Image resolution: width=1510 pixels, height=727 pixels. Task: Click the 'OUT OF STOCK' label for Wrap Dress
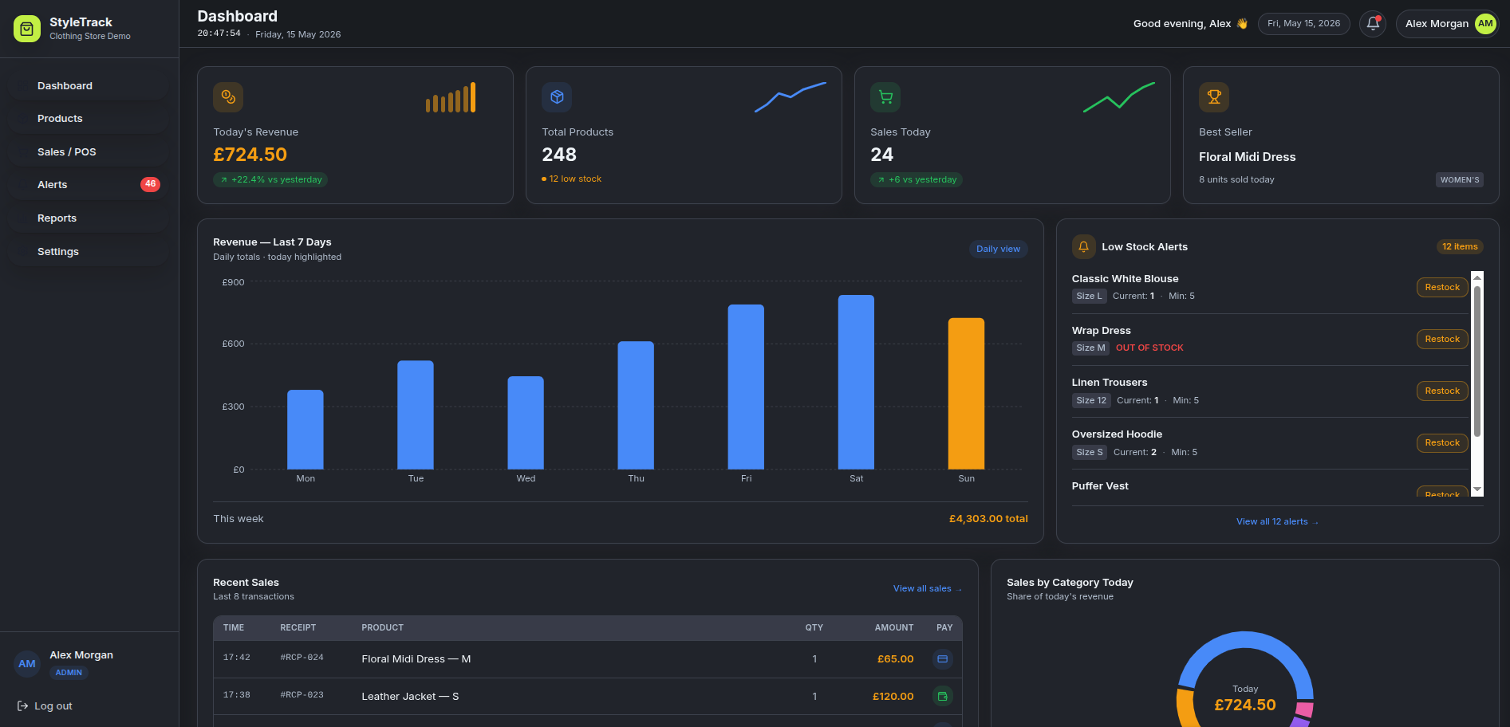(1149, 348)
